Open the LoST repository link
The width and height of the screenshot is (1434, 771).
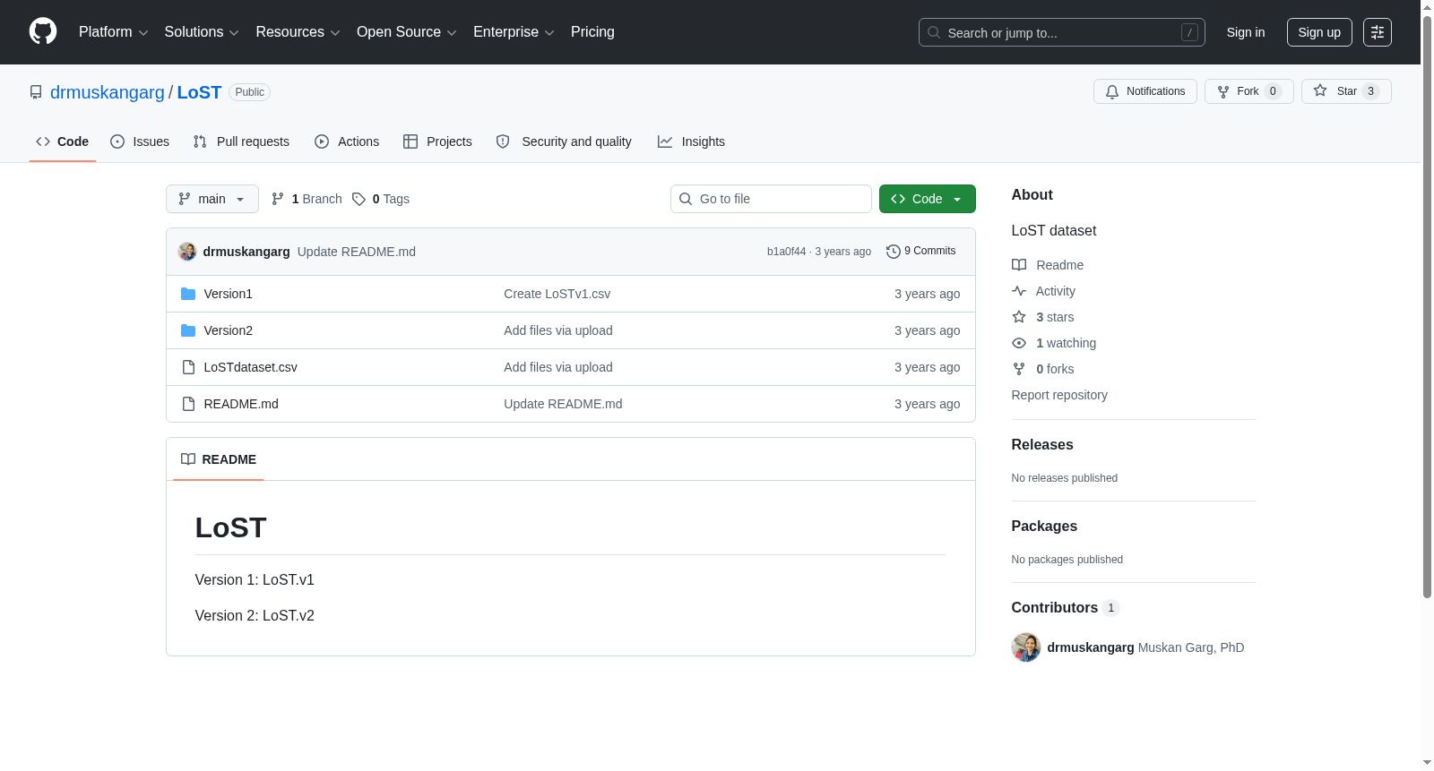pos(199,92)
